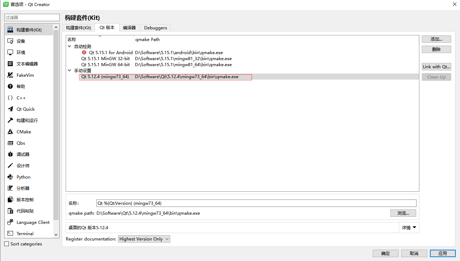Screen dimensions: 460x261
Task: Open the Qt Quick paper-plane icon
Action: tap(10, 109)
